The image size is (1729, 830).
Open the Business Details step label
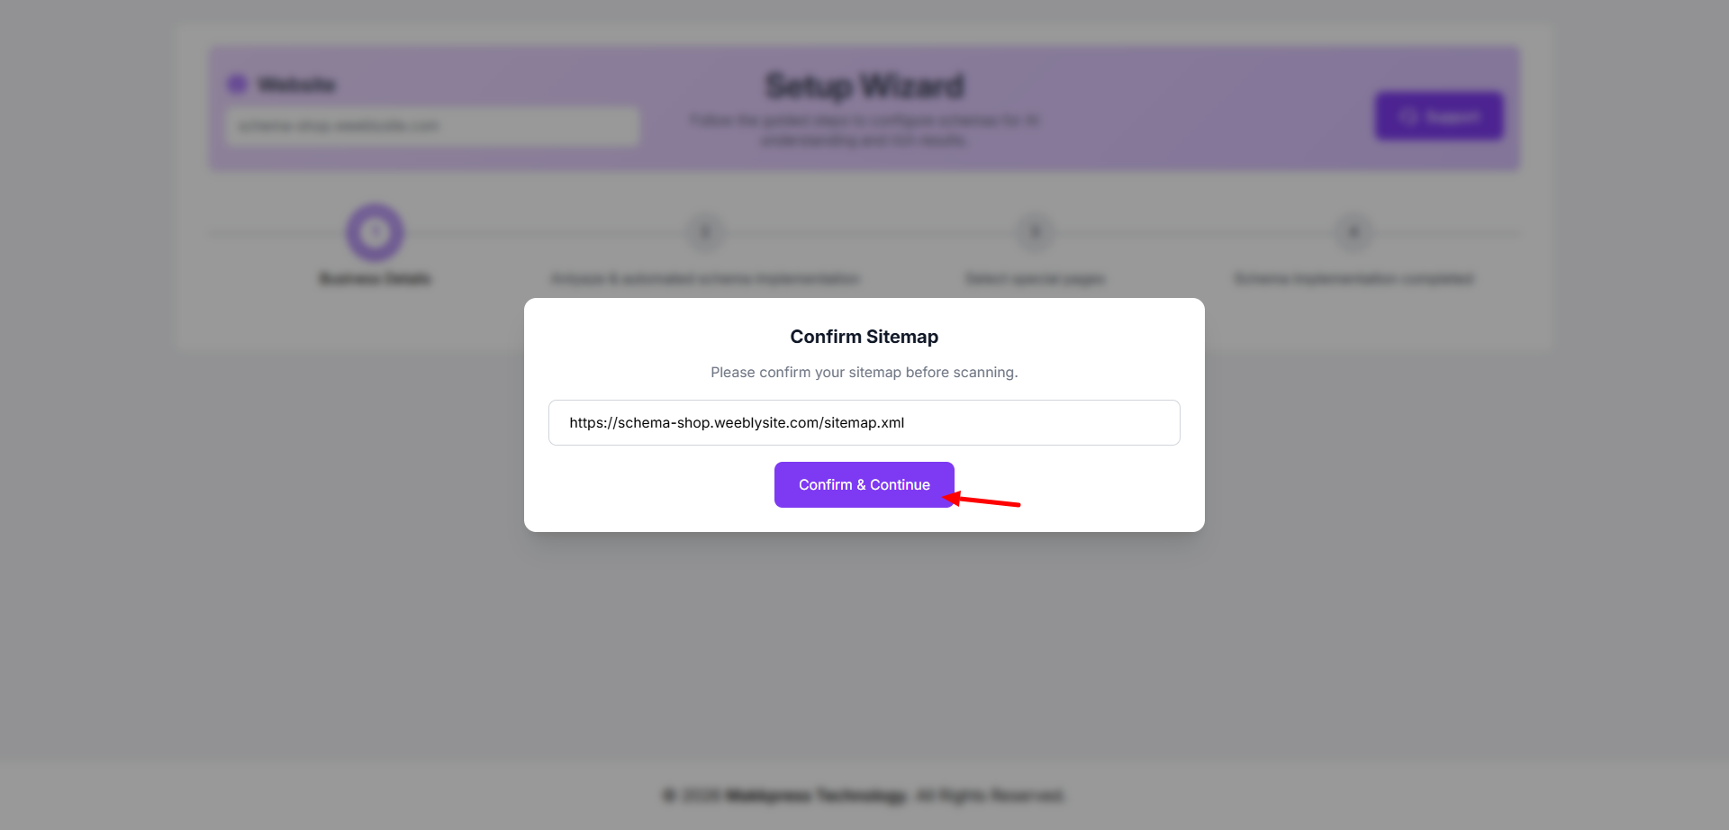click(375, 279)
